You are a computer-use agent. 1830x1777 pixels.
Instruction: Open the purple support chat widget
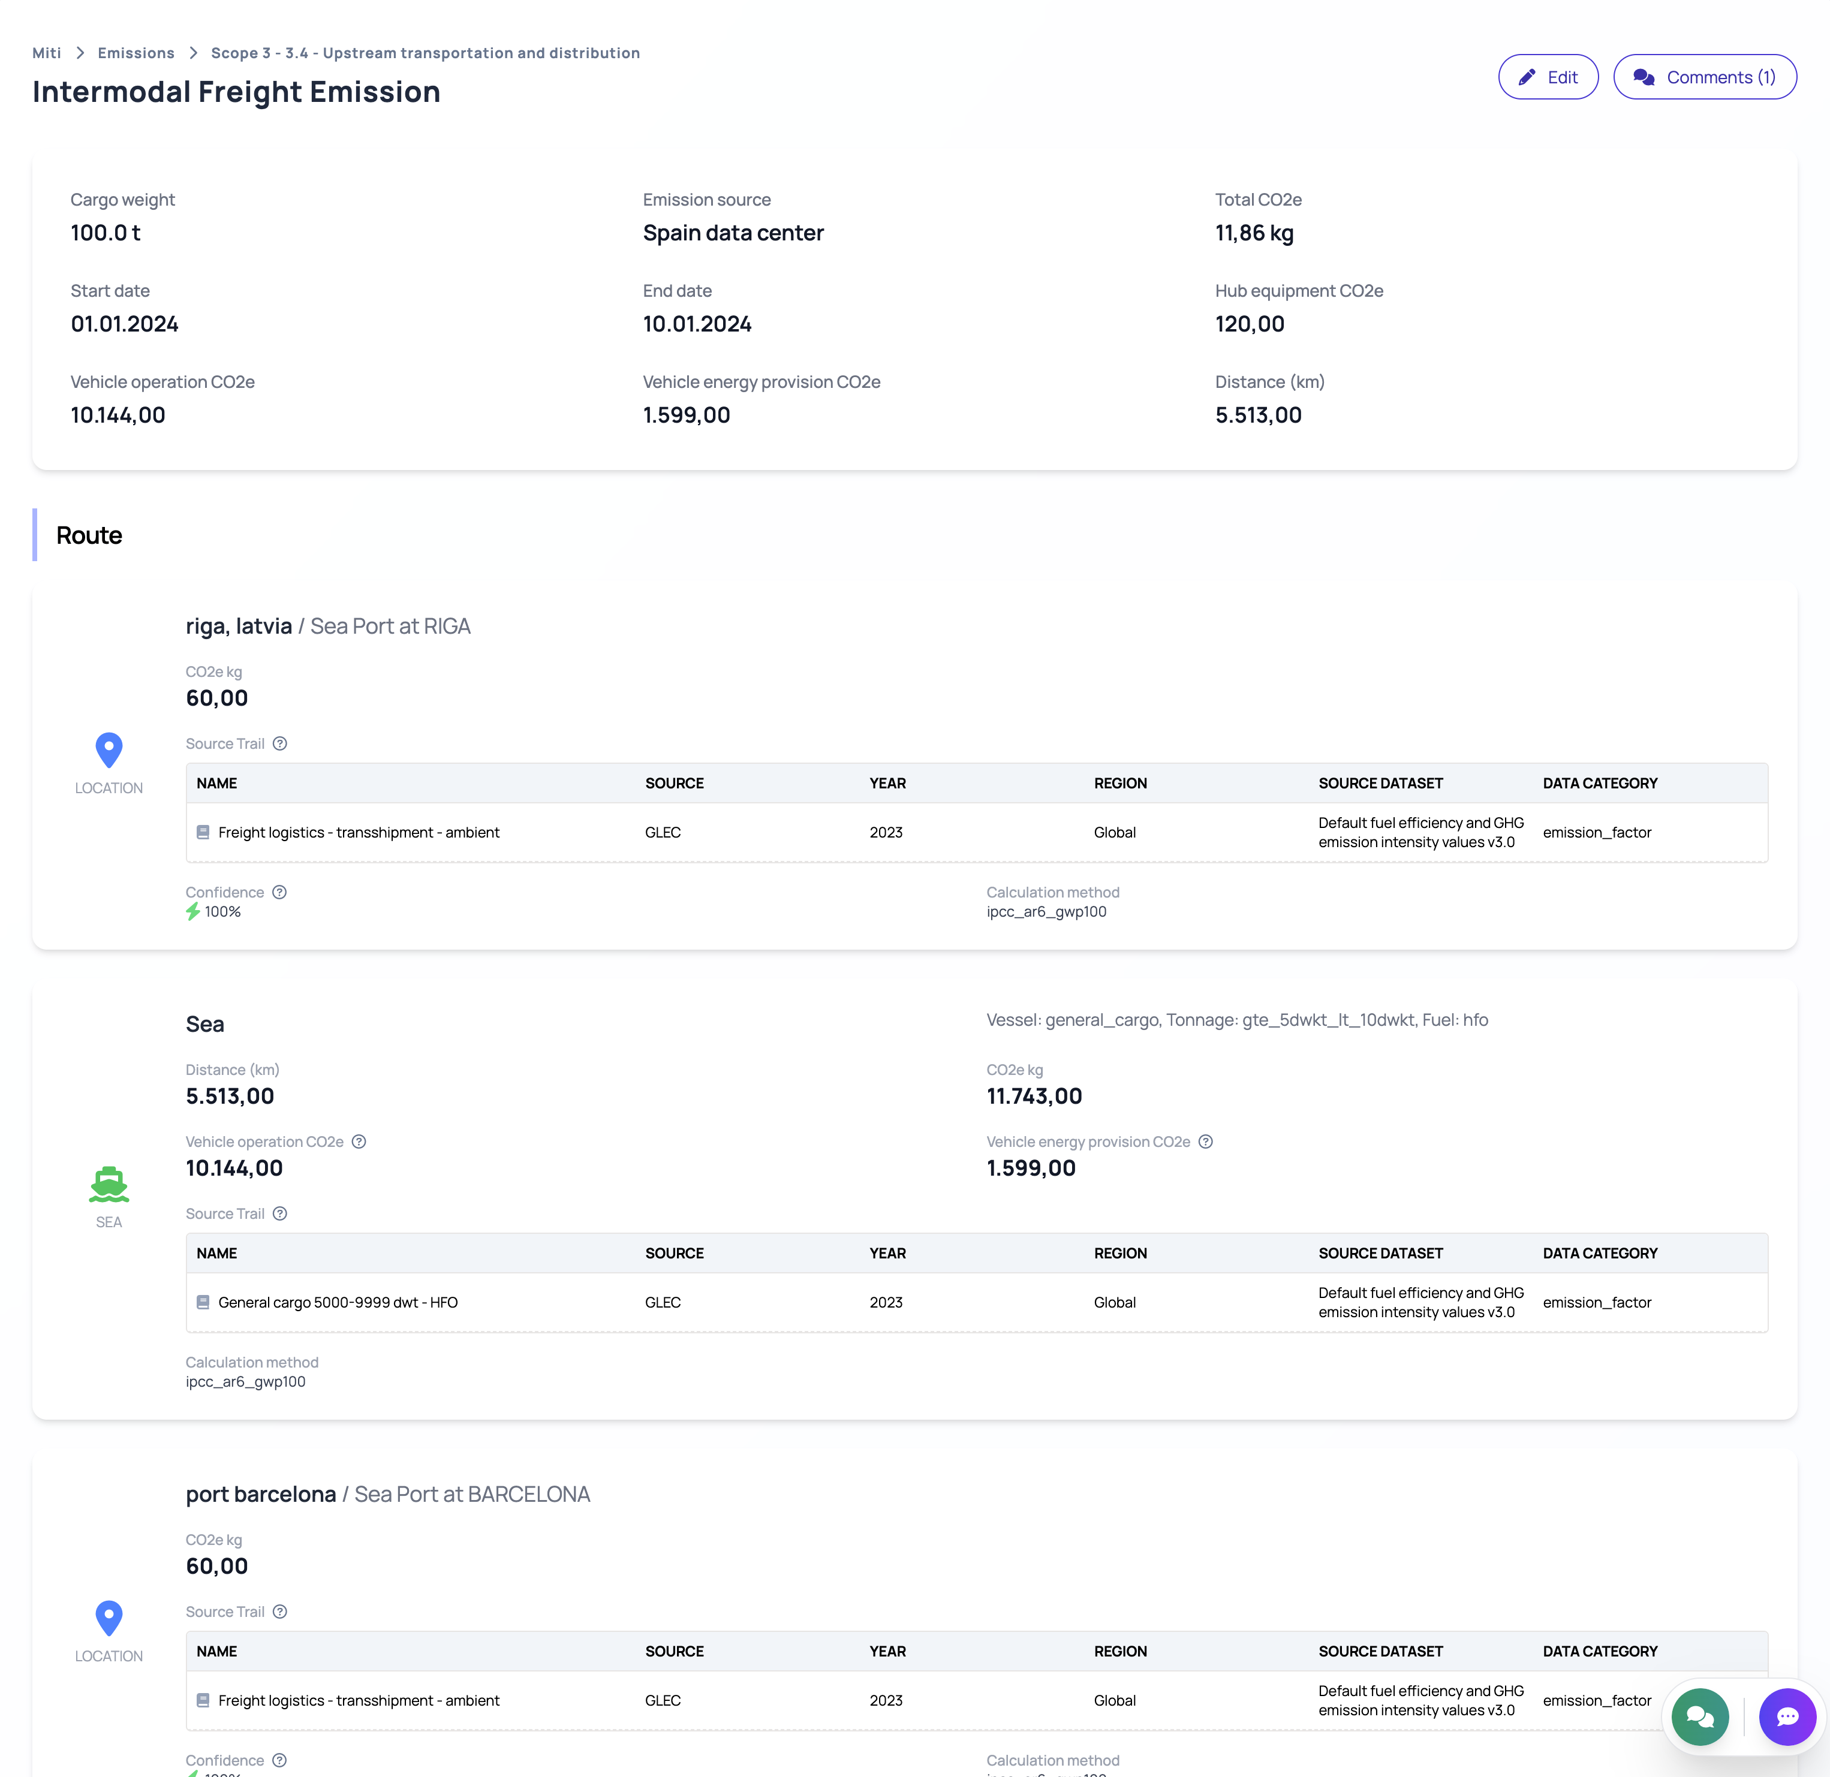click(1787, 1716)
